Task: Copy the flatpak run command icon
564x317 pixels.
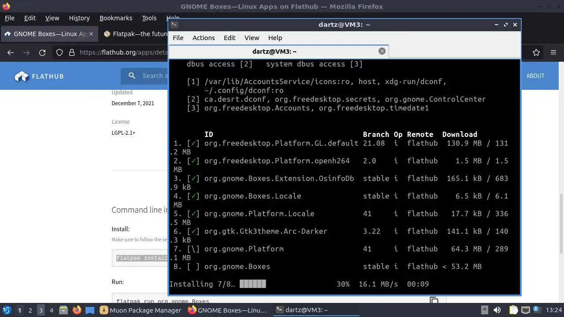Action: (434, 300)
